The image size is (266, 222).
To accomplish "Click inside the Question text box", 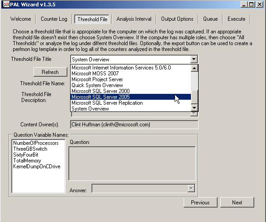I will 132,164.
